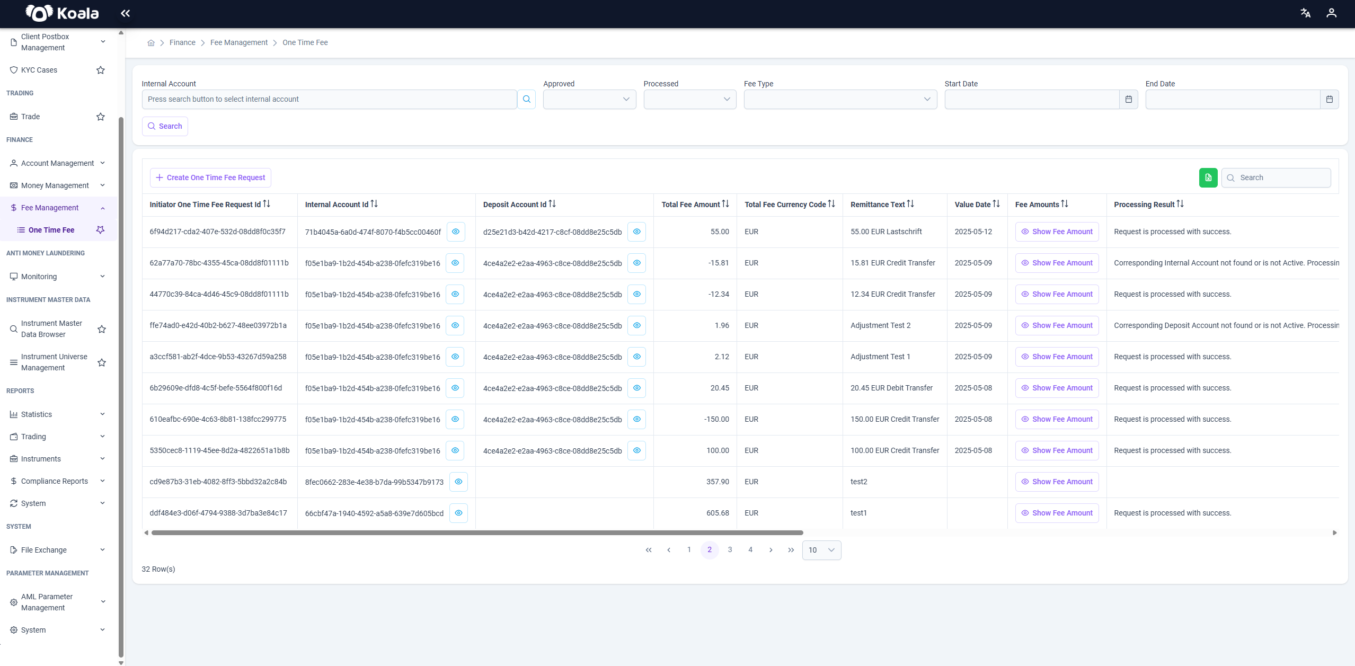This screenshot has width=1355, height=666.
Task: Open KYC Cases in sidebar
Action: coord(39,70)
